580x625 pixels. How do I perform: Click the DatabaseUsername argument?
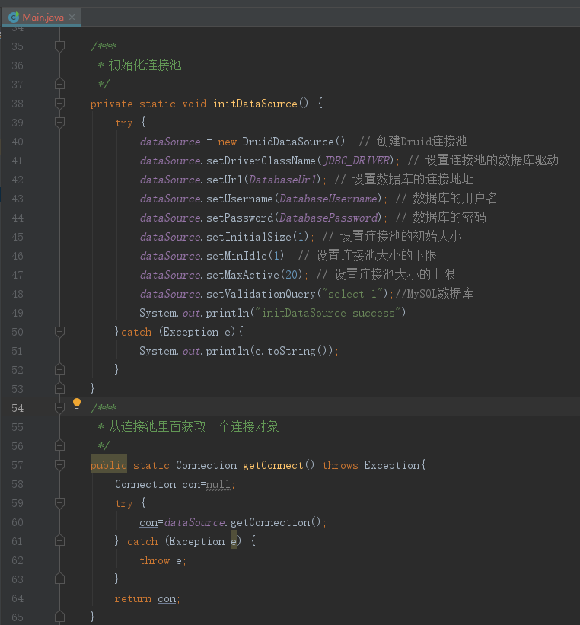click(x=329, y=199)
